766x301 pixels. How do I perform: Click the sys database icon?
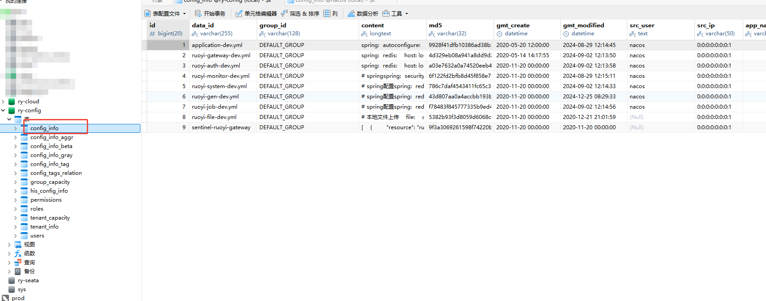tap(12, 289)
